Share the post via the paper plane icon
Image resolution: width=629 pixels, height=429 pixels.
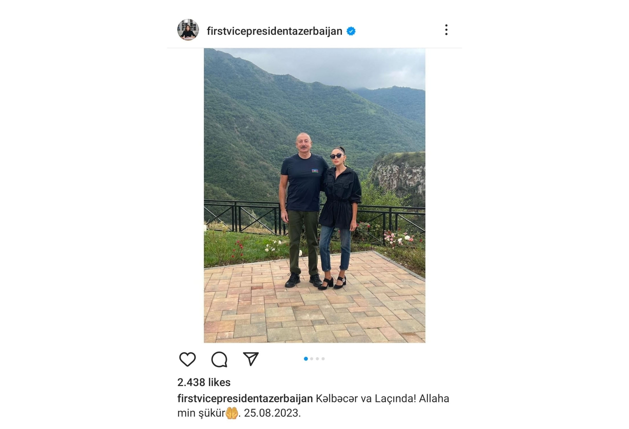pos(251,359)
